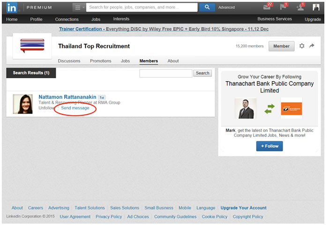Image resolution: width=328 pixels, height=225 pixels.
Task: Open the add connections invitations icon
Action: 300,7
